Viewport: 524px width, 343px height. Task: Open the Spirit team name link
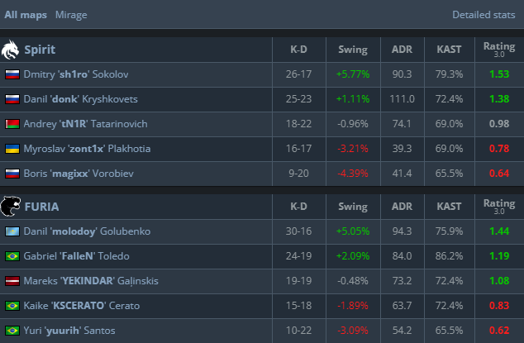[40, 50]
